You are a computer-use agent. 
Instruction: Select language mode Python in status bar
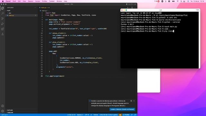[x=96, y=115]
